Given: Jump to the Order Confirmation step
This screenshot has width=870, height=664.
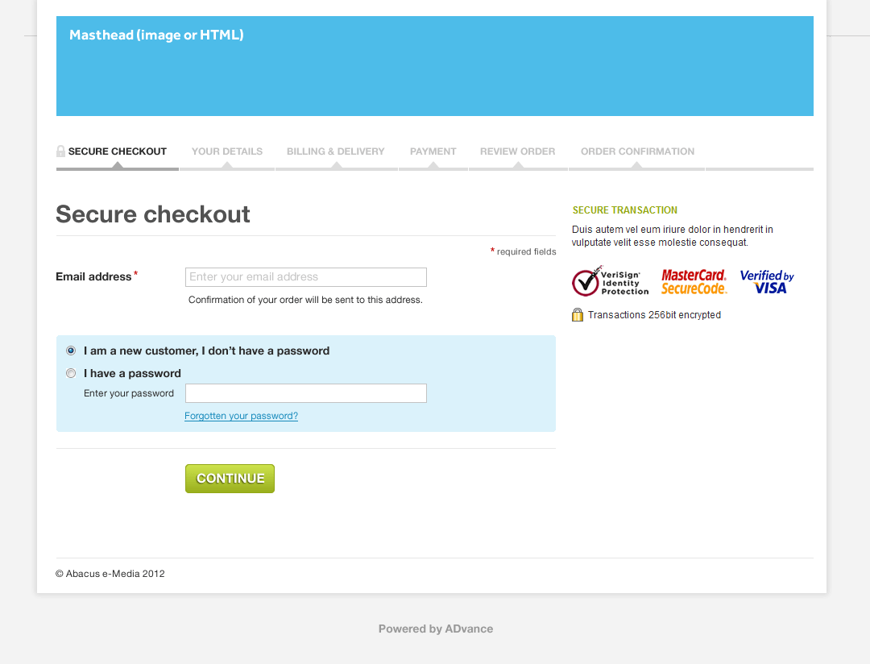Looking at the screenshot, I should 637,151.
